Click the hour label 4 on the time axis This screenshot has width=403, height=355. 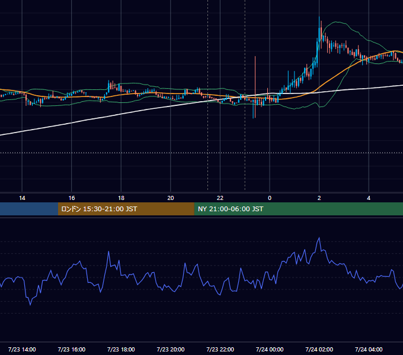click(369, 198)
